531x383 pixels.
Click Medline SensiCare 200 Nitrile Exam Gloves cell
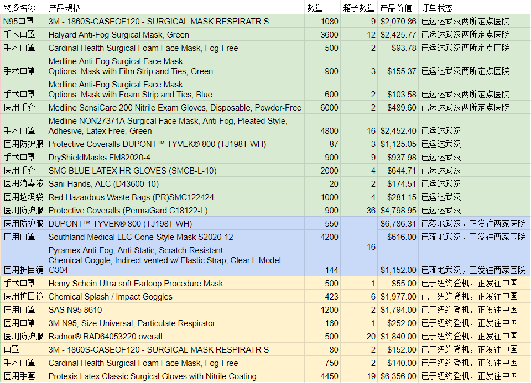tap(175, 107)
